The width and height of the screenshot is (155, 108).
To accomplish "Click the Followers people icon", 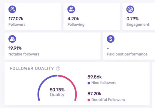I will 12,9.
